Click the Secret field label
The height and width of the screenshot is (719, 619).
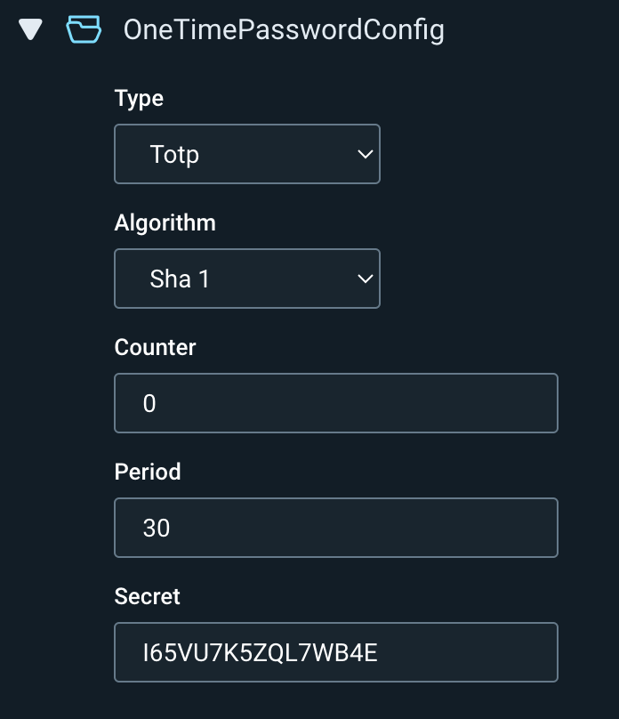[x=148, y=596]
